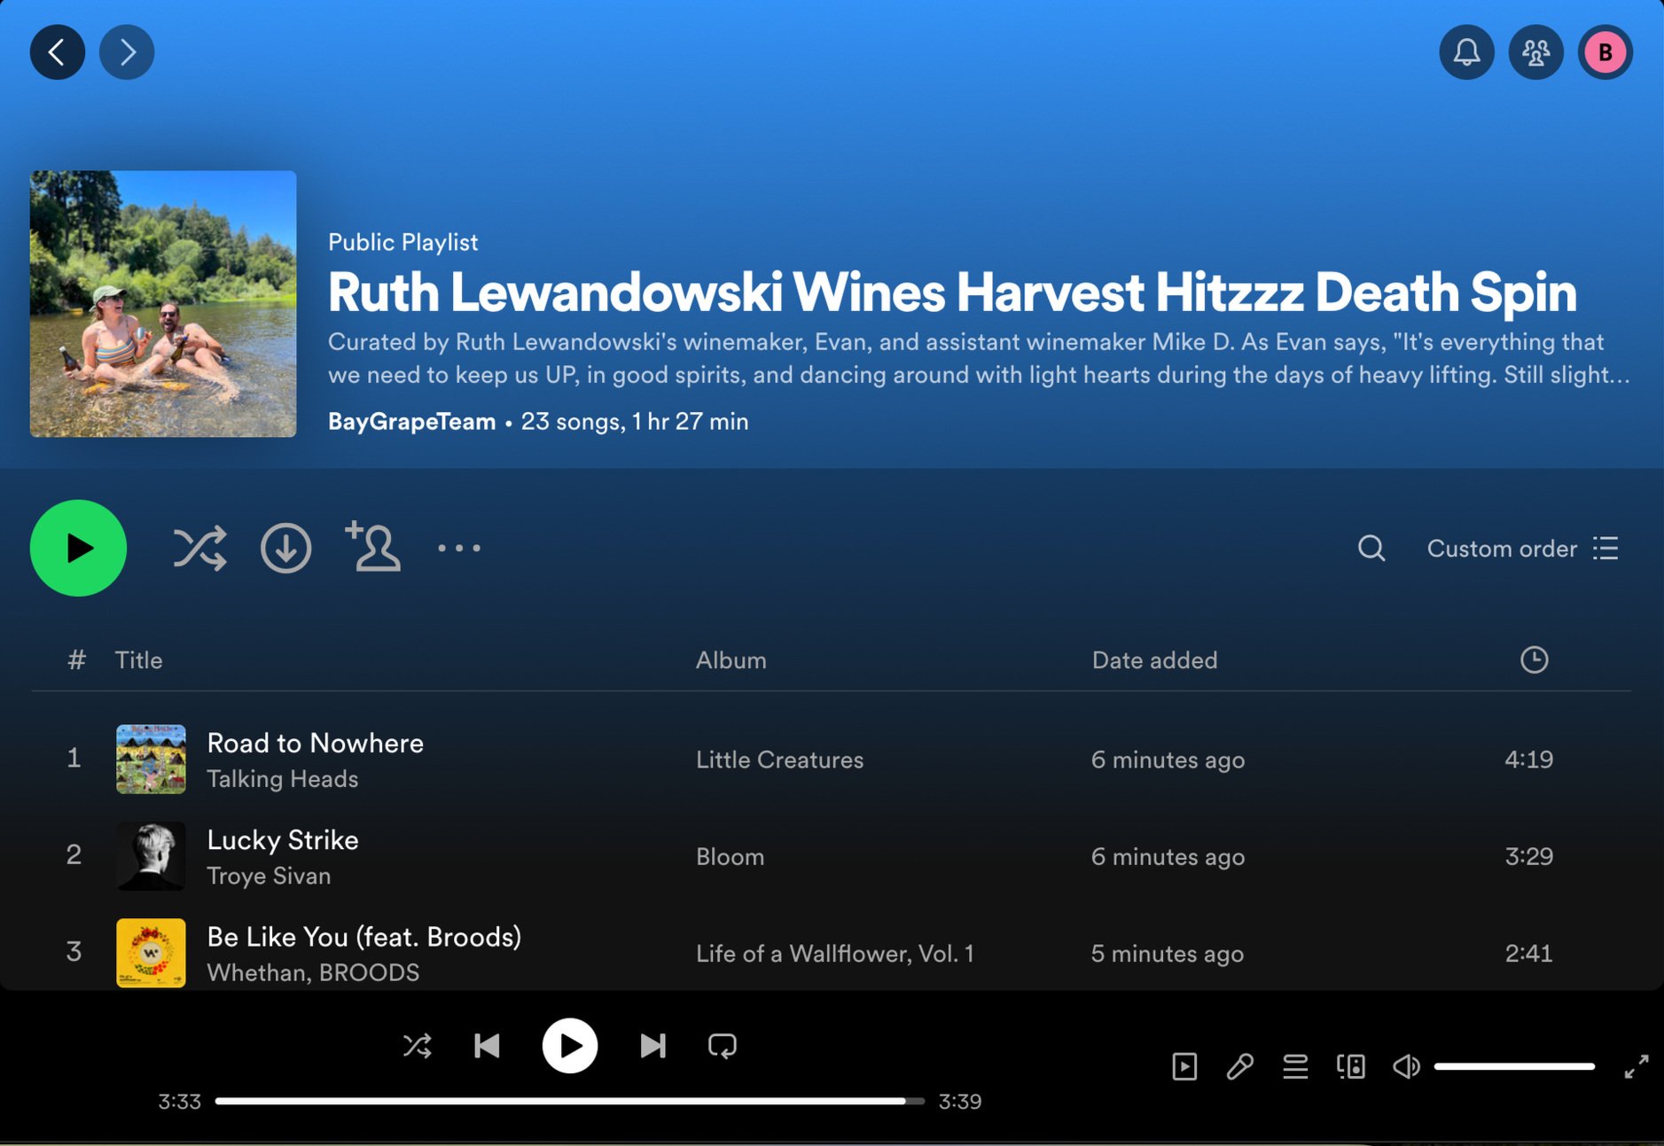The height and width of the screenshot is (1146, 1664).
Task: Open the Custom order sort dropdown
Action: coord(1523,549)
